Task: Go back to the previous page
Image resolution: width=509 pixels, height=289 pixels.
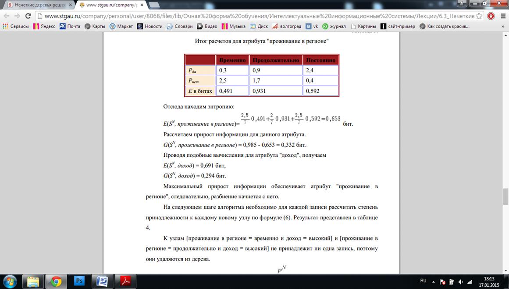Action: 7,16
